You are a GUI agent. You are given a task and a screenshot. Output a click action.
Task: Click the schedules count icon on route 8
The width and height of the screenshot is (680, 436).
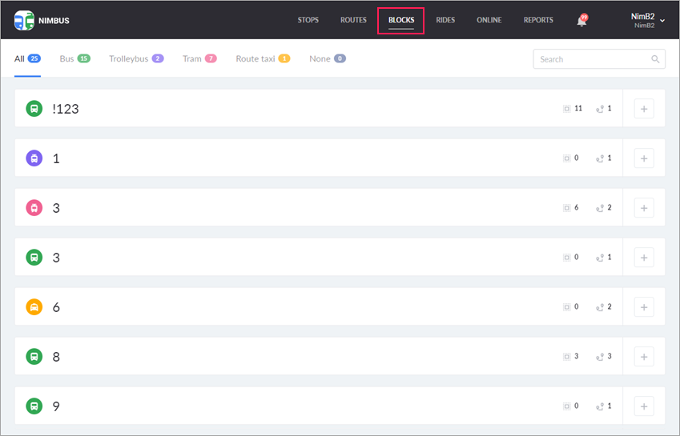[x=600, y=357]
